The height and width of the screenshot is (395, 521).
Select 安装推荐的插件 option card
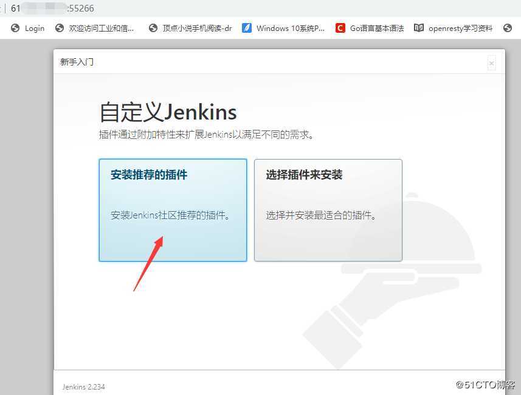pyautogui.click(x=173, y=211)
